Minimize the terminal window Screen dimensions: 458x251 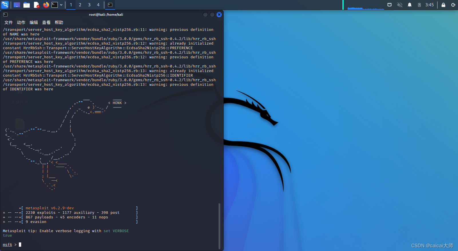click(205, 15)
